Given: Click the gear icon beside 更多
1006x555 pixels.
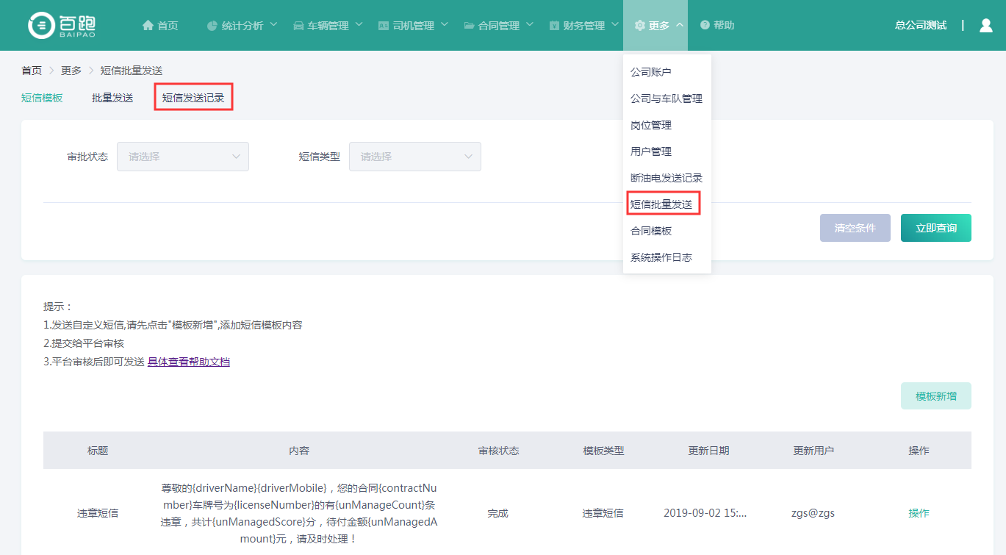Looking at the screenshot, I should (639, 26).
